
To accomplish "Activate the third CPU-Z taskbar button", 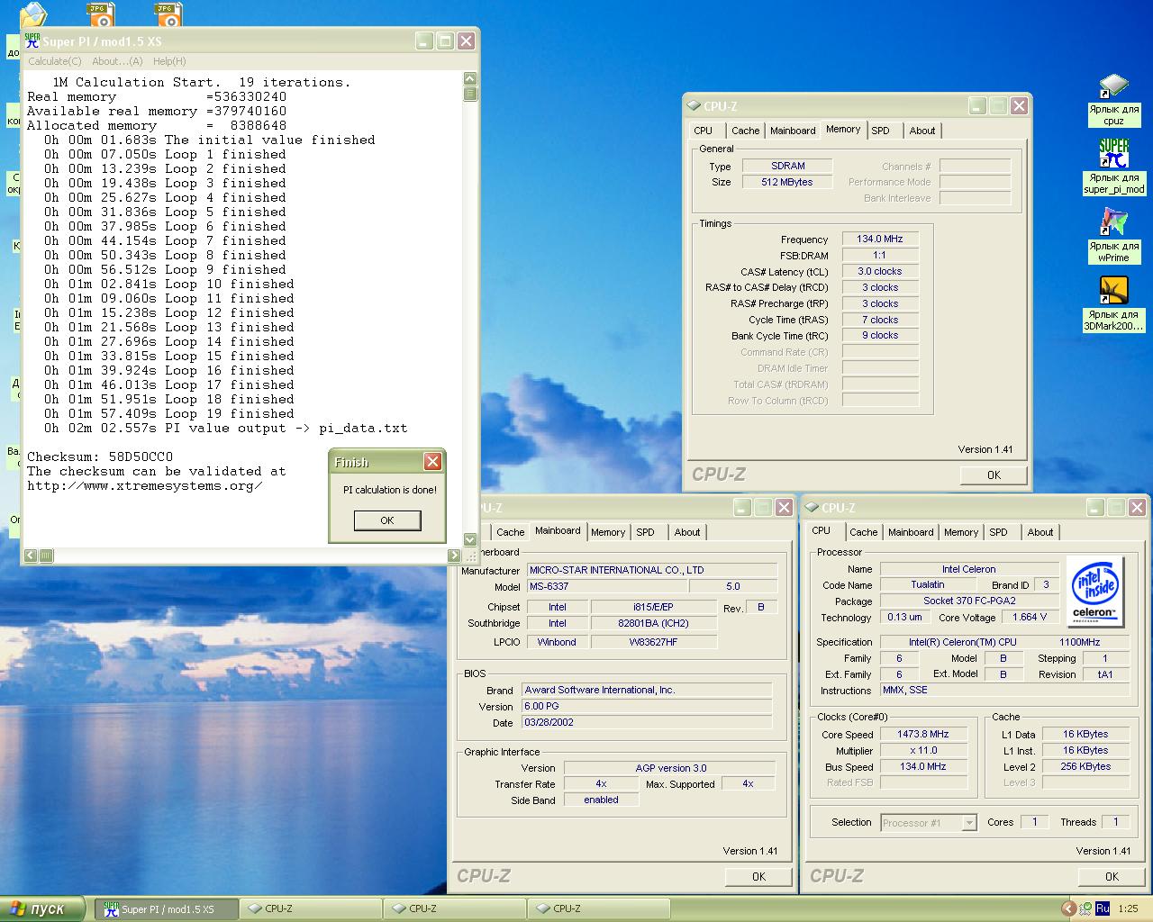I will pyautogui.click(x=599, y=908).
